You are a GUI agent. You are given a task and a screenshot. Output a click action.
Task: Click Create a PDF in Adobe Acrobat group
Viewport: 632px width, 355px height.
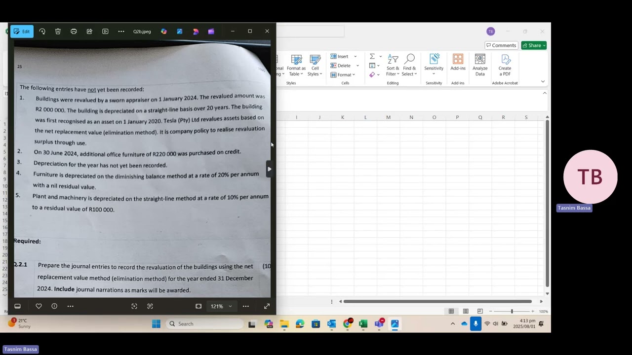click(x=505, y=66)
